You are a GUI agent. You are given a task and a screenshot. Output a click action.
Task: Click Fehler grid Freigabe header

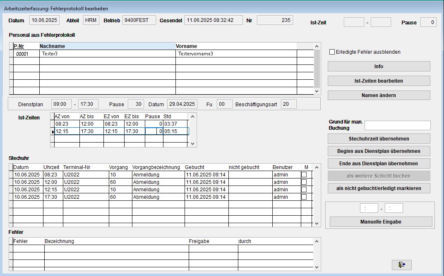point(213,241)
